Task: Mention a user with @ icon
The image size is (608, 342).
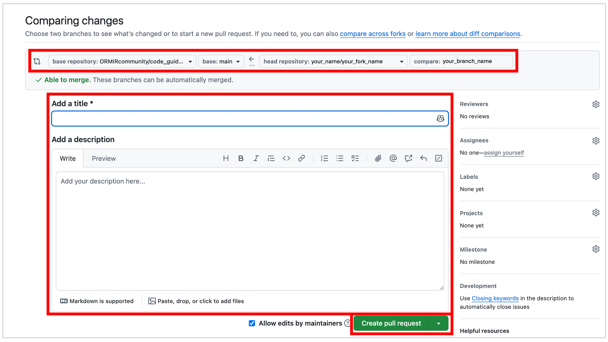Action: point(393,158)
